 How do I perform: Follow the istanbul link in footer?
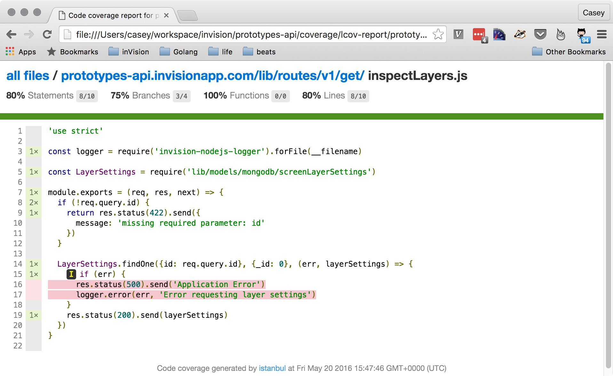click(x=272, y=368)
